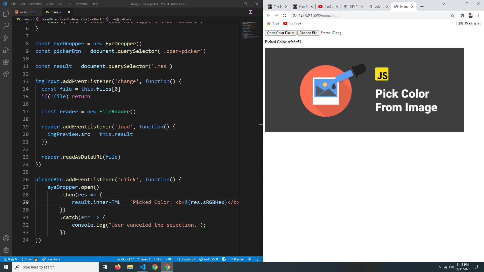Image resolution: width=484 pixels, height=272 pixels.
Task: Launch the Run and Debug view
Action: (x=6, y=50)
